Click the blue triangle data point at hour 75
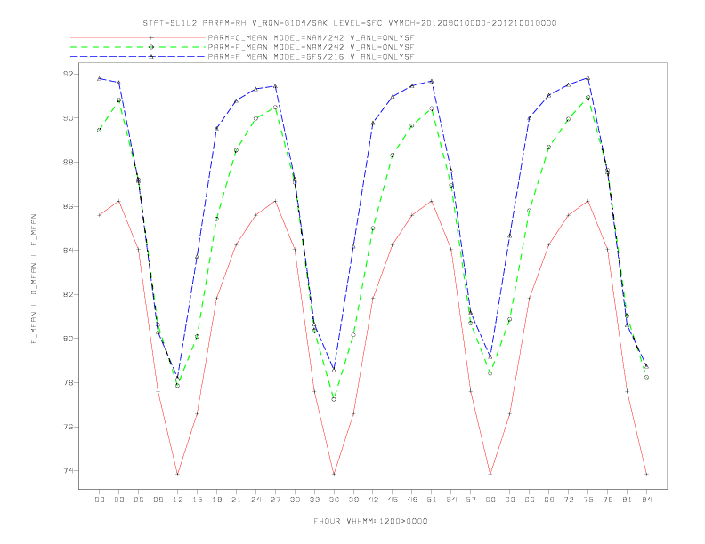705x544 pixels. [588, 78]
